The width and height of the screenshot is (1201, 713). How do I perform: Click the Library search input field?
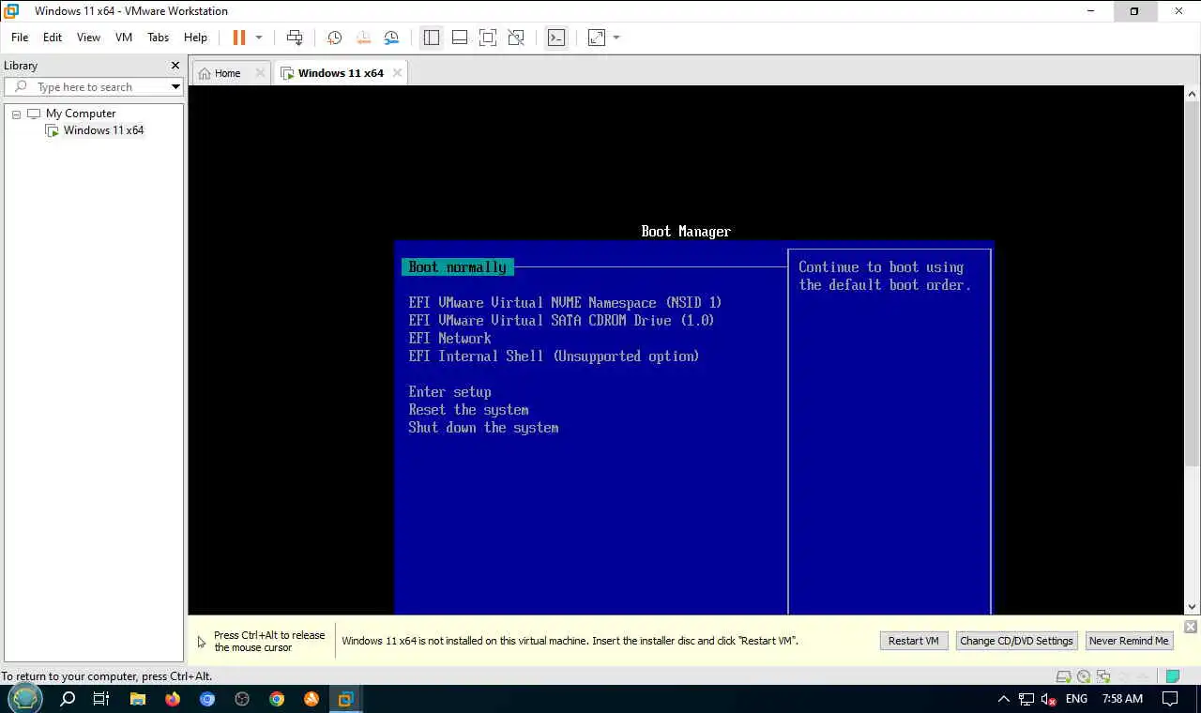(x=92, y=87)
